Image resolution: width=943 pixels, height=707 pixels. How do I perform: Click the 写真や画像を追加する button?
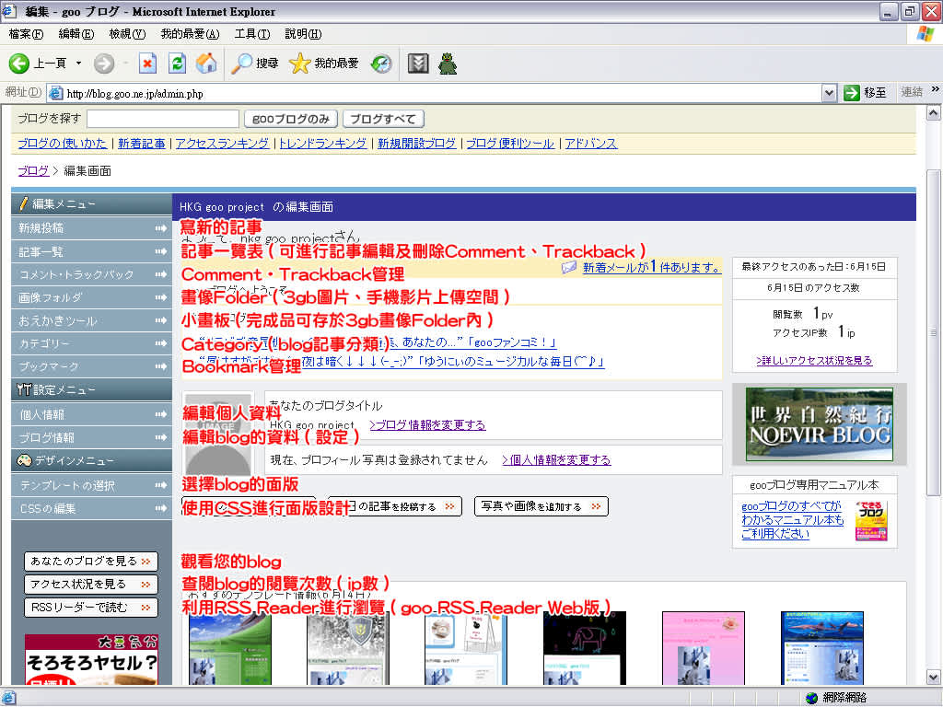click(541, 505)
